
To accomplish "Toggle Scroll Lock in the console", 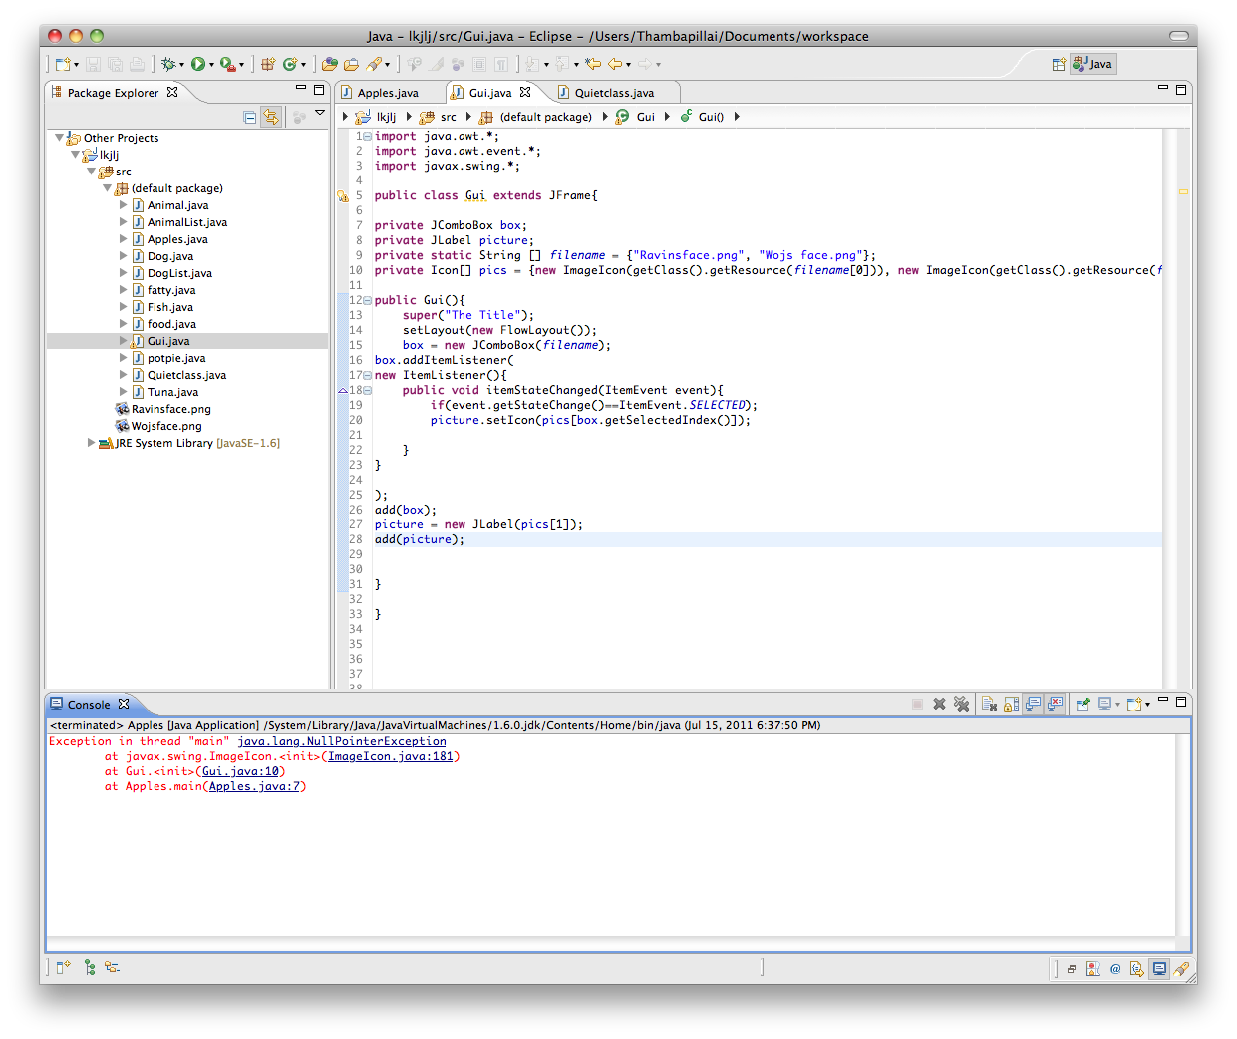I will point(1011,704).
